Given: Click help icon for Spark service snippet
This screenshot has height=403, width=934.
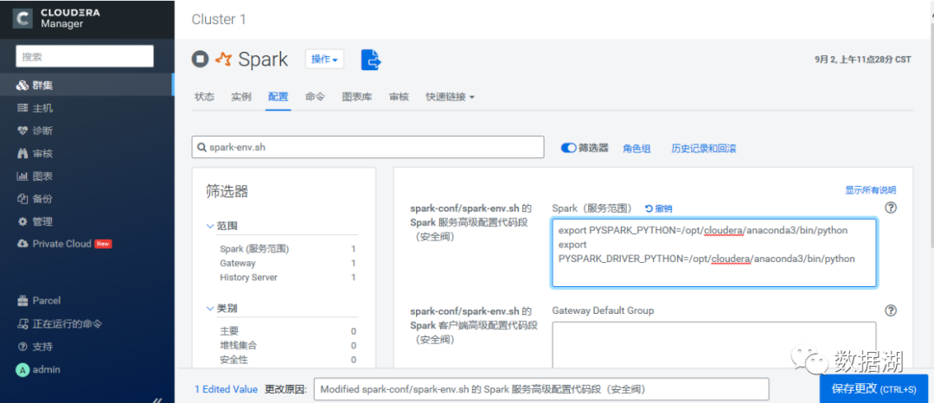Looking at the screenshot, I should (x=891, y=208).
